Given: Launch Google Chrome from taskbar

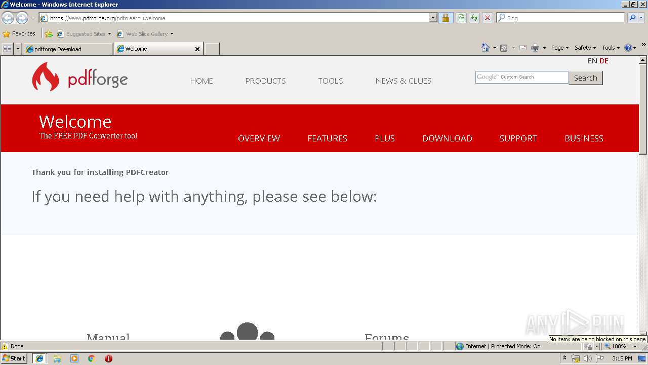Looking at the screenshot, I should click(91, 358).
